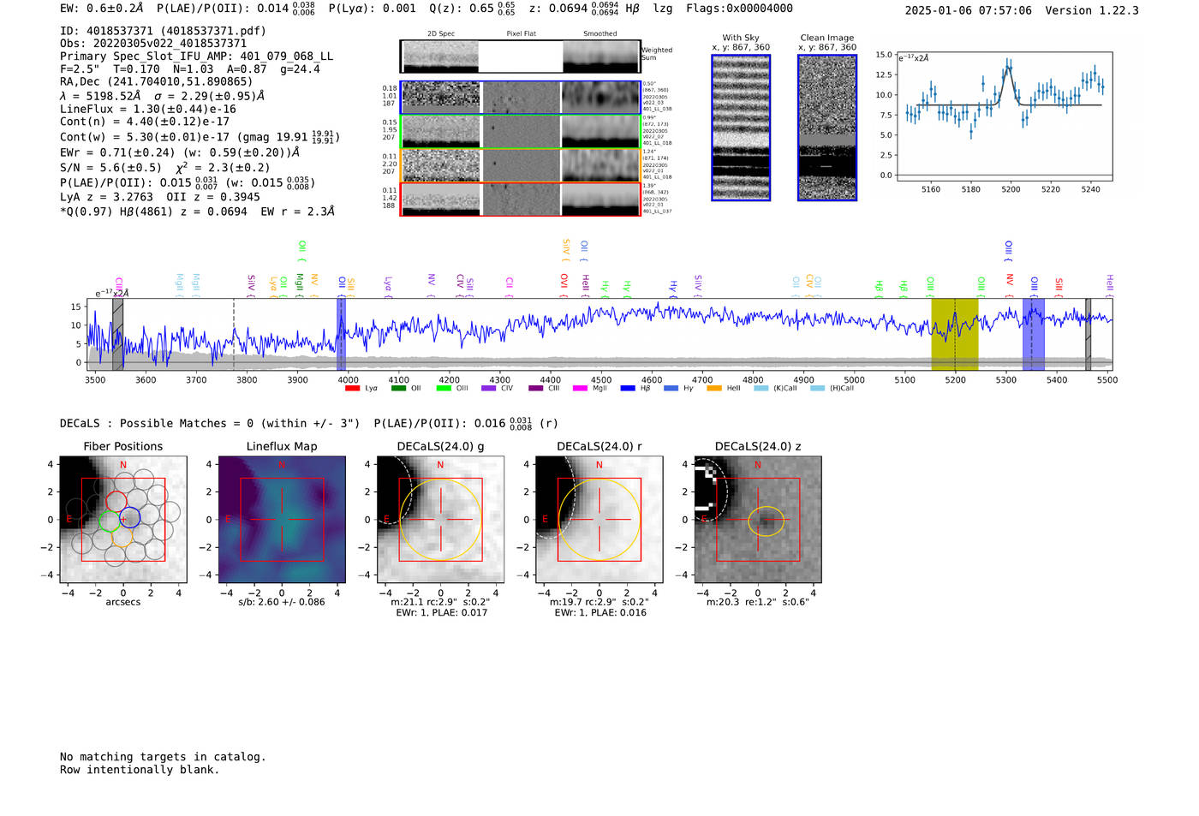Click the yellow aperture circle in DECaLS g
The image size is (1199, 816).
(440, 520)
